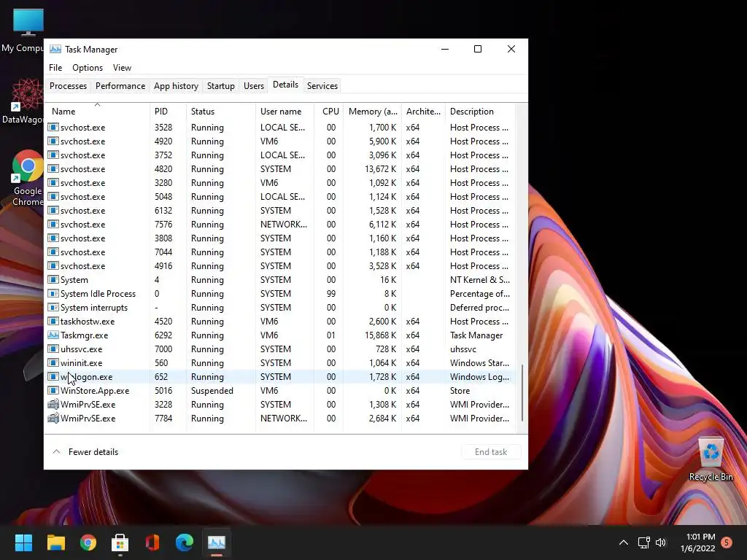Sort by the Architecture column header
Image resolution: width=747 pixels, height=560 pixels.
pos(423,111)
